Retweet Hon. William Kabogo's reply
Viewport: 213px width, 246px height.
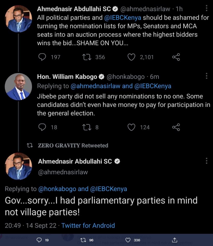pyautogui.click(x=87, y=127)
